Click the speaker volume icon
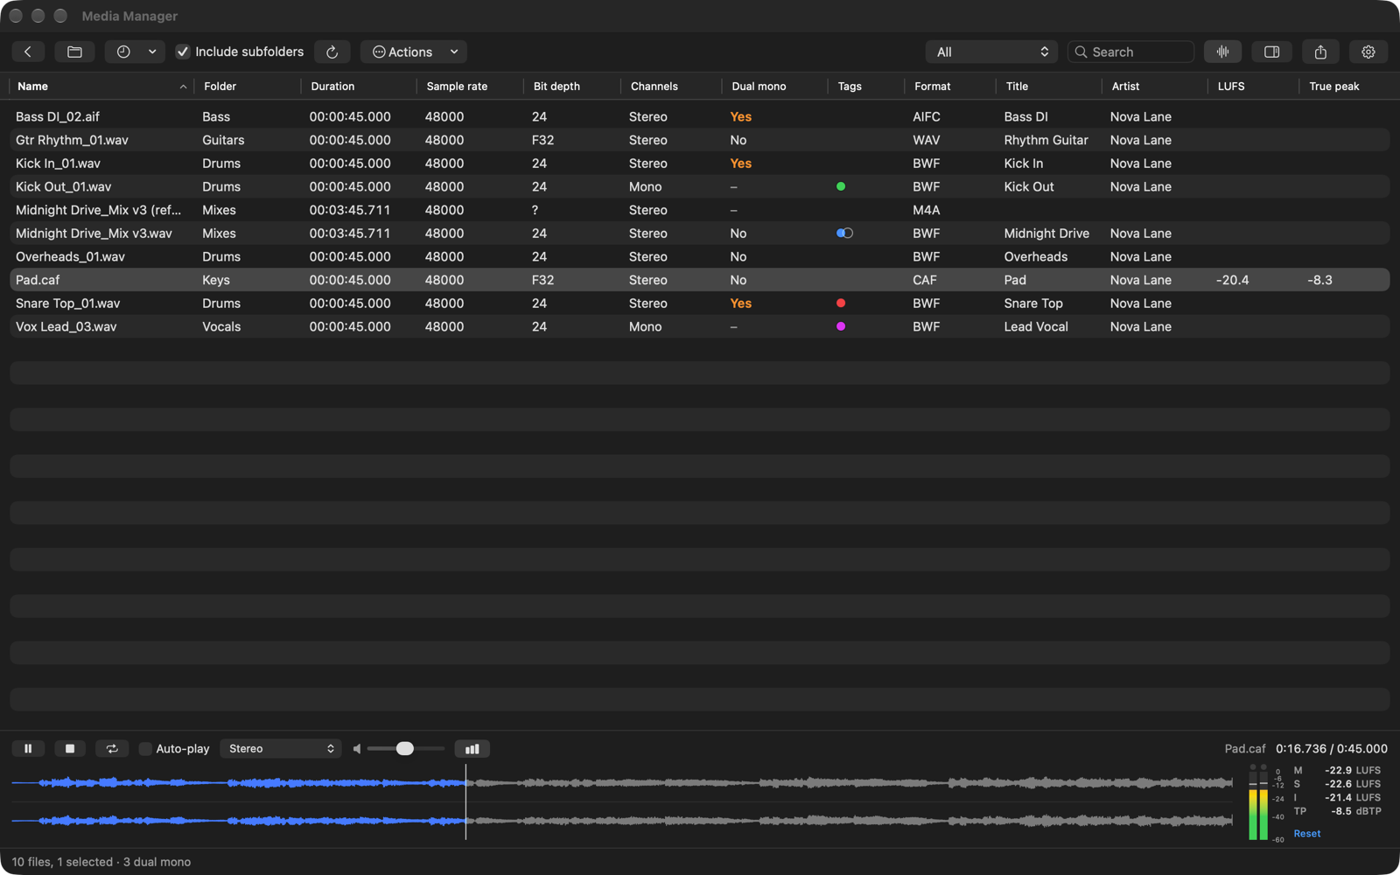Viewport: 1400px width, 875px height. (357, 748)
